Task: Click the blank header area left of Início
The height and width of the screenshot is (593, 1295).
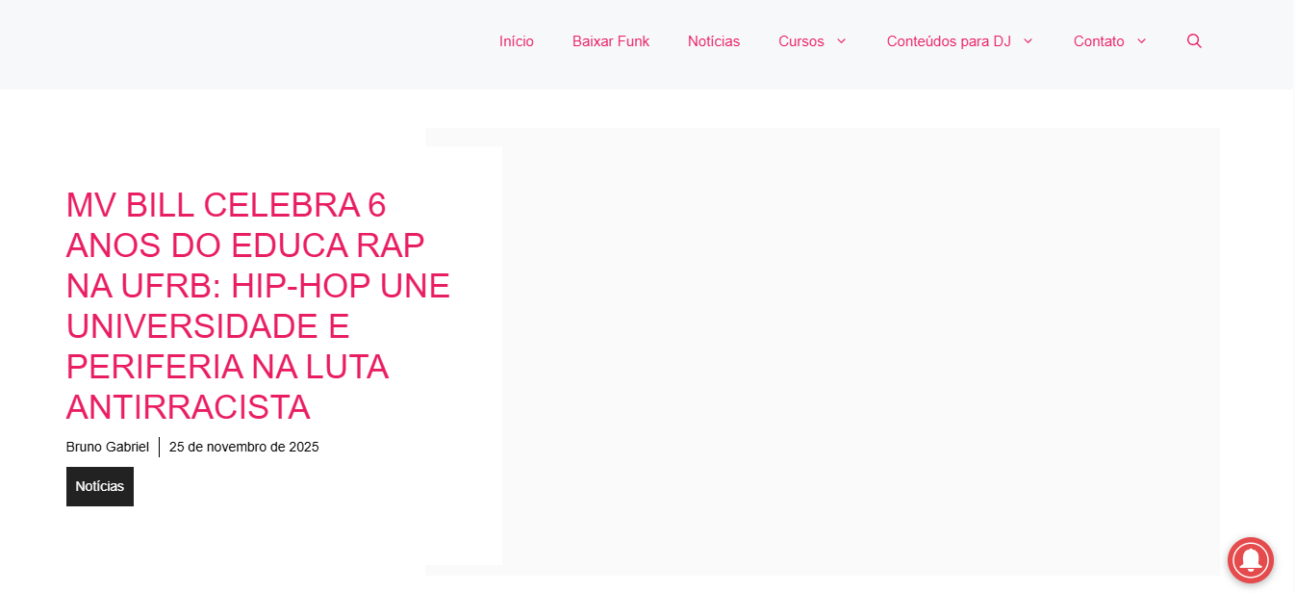Action: 241,43
